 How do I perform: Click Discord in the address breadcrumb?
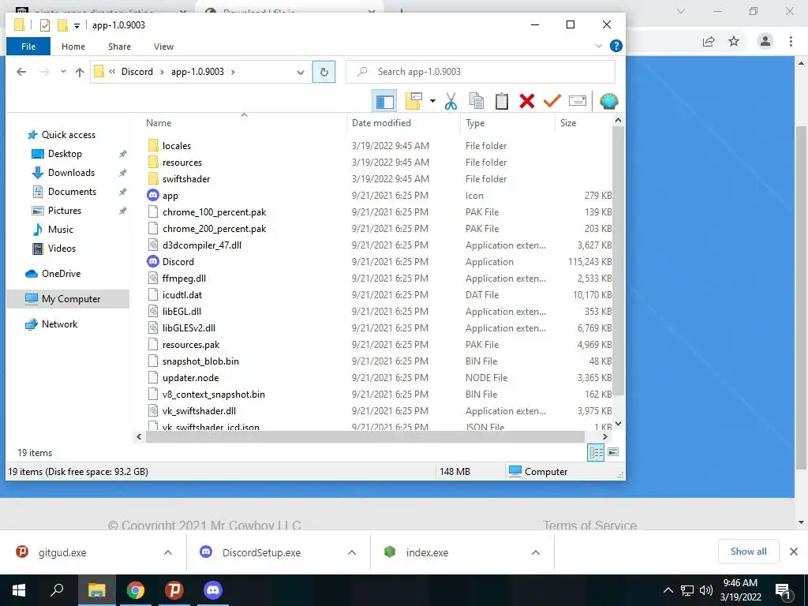point(137,72)
